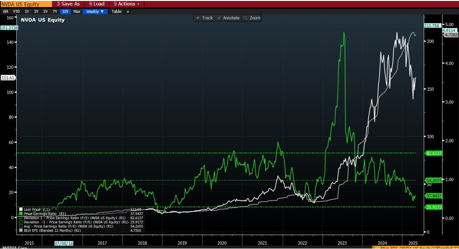Screen dimensions: 459x249
Task: Click the NVDA US Equity chart title
Action: 42,20
